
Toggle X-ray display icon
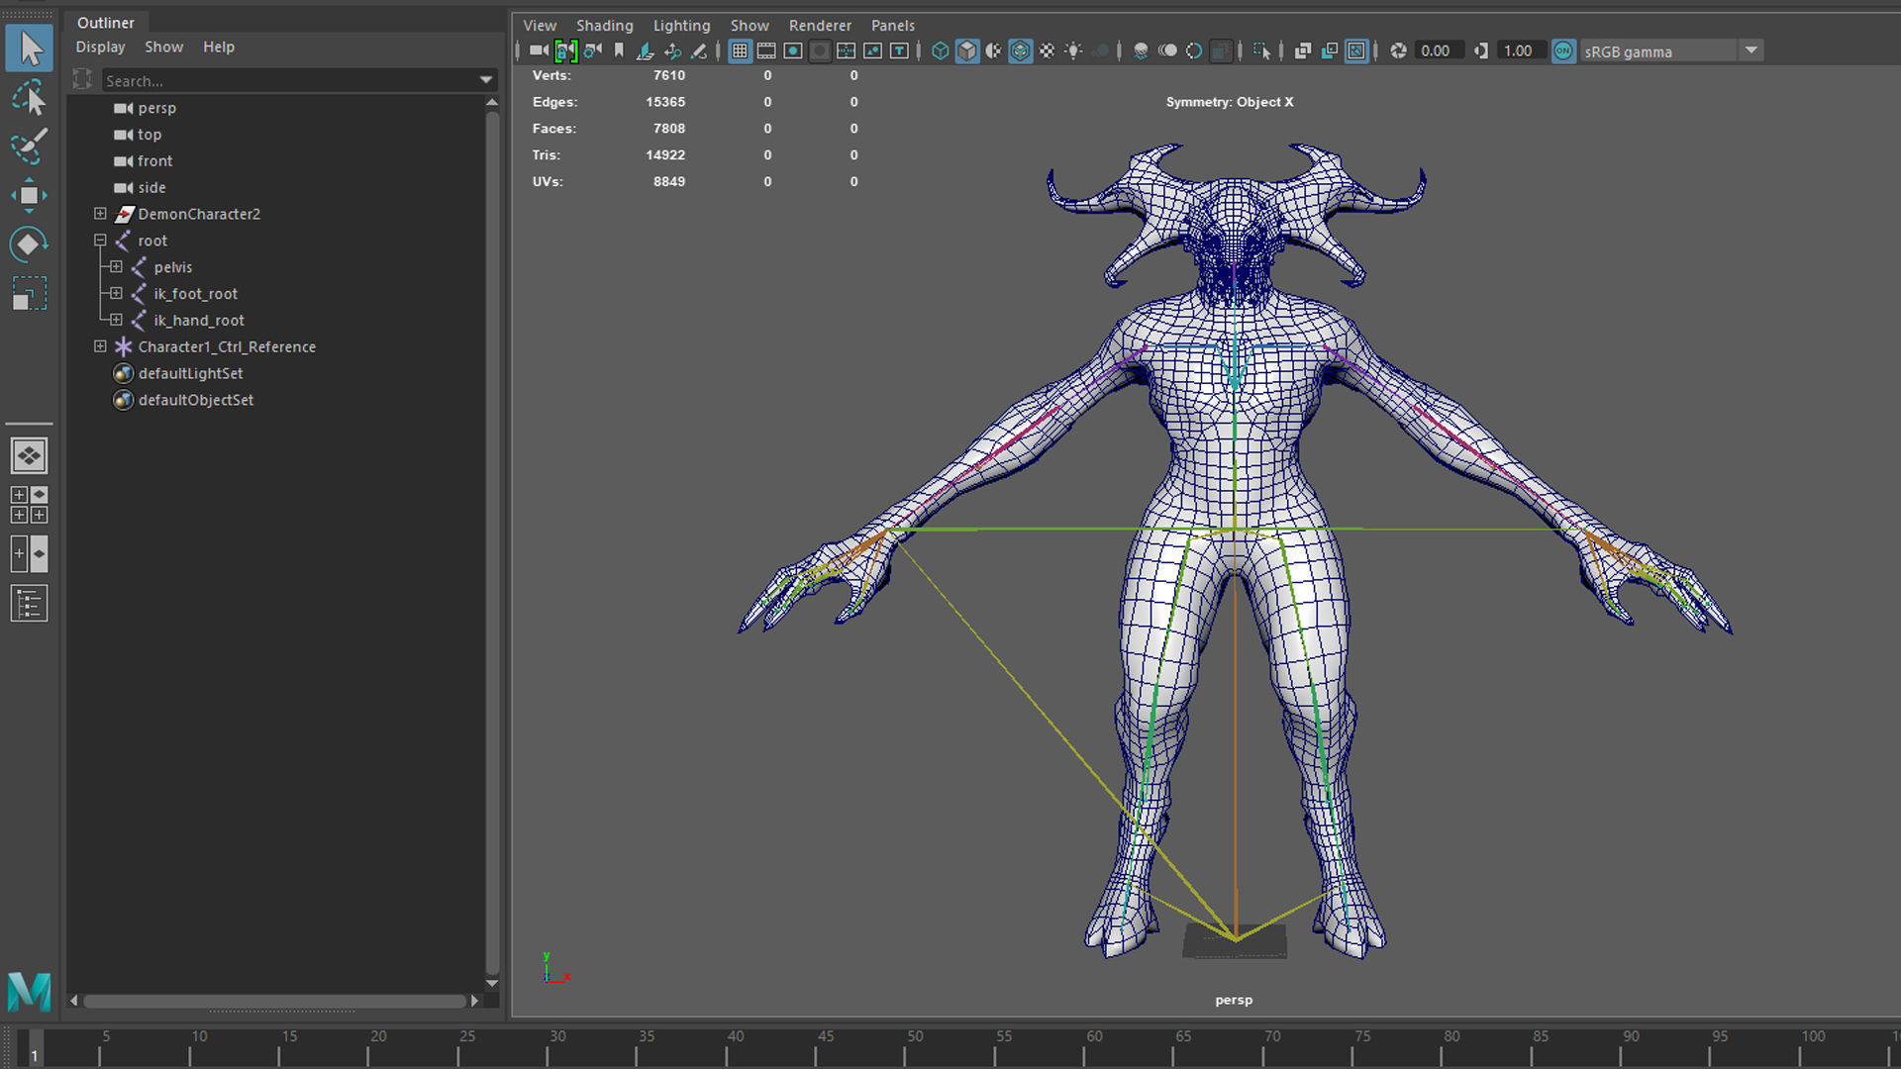point(1303,50)
